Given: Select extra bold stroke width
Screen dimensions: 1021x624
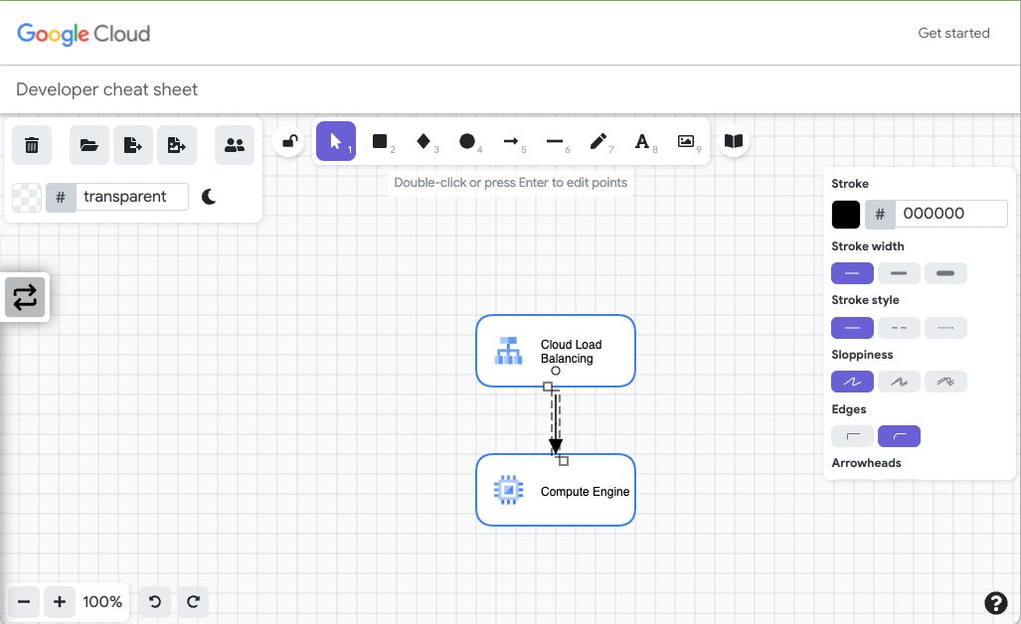Looking at the screenshot, I should (945, 273).
